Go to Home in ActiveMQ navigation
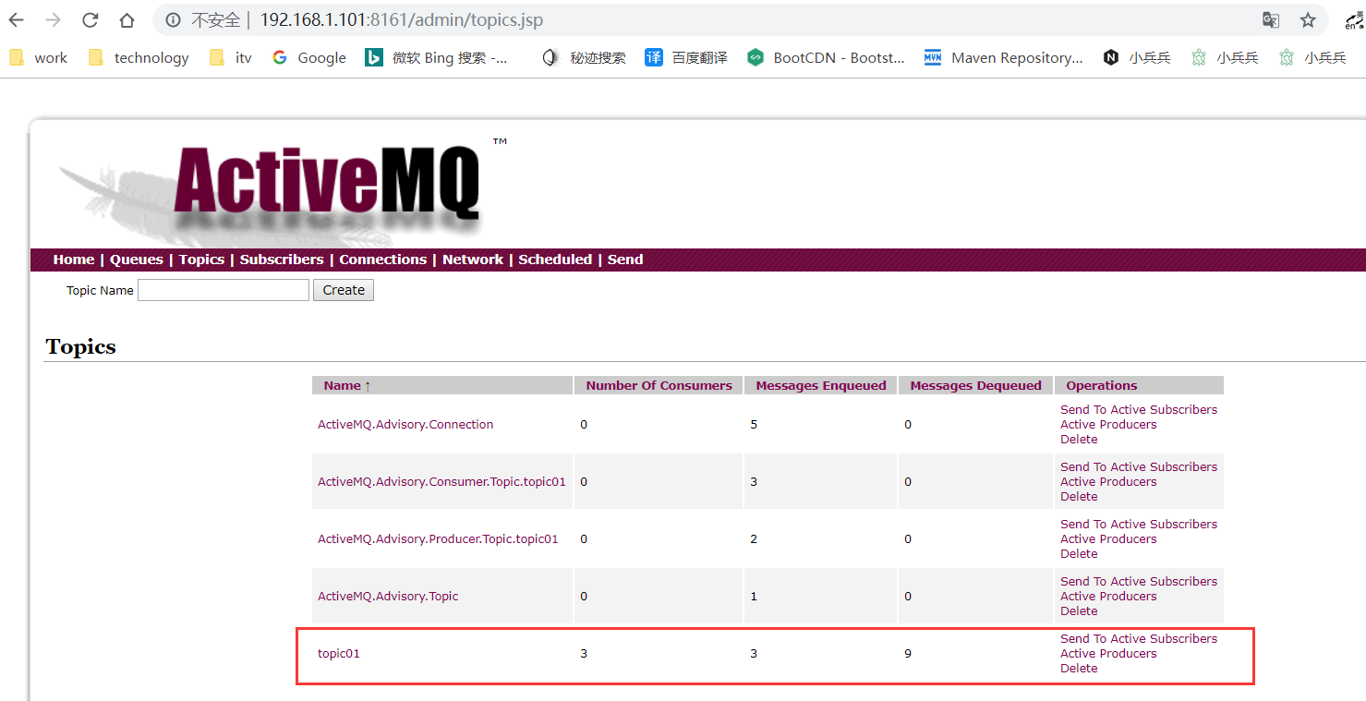Screen dimensions: 1366x701 click(x=74, y=260)
